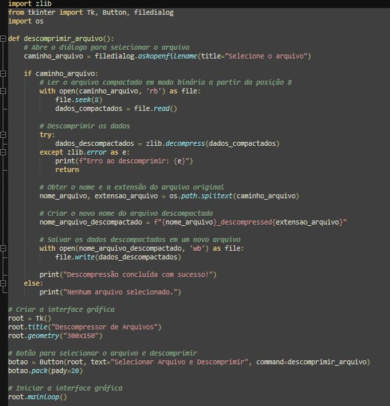390x406 pixels.
Task: Click the string "Selecione o arquivo"
Action: (x=266, y=56)
